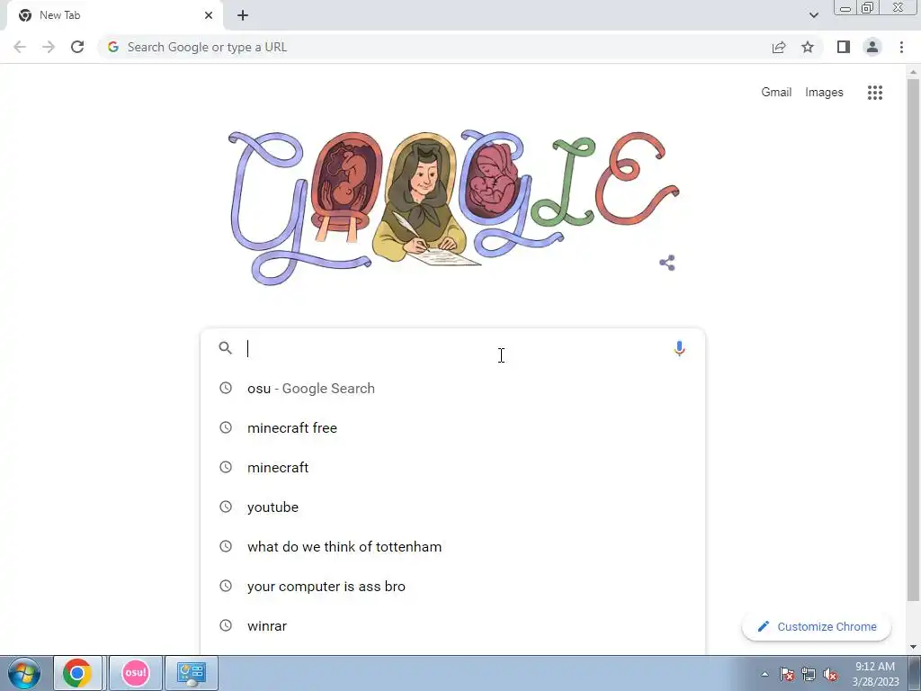Click the share doodle icon
921x691 pixels.
tap(667, 263)
